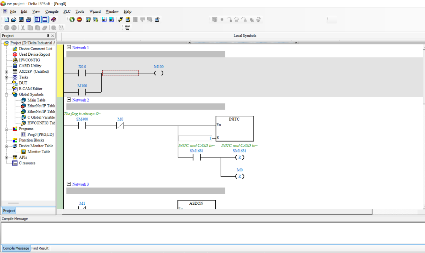Open Used Device Report

[x=34, y=54]
